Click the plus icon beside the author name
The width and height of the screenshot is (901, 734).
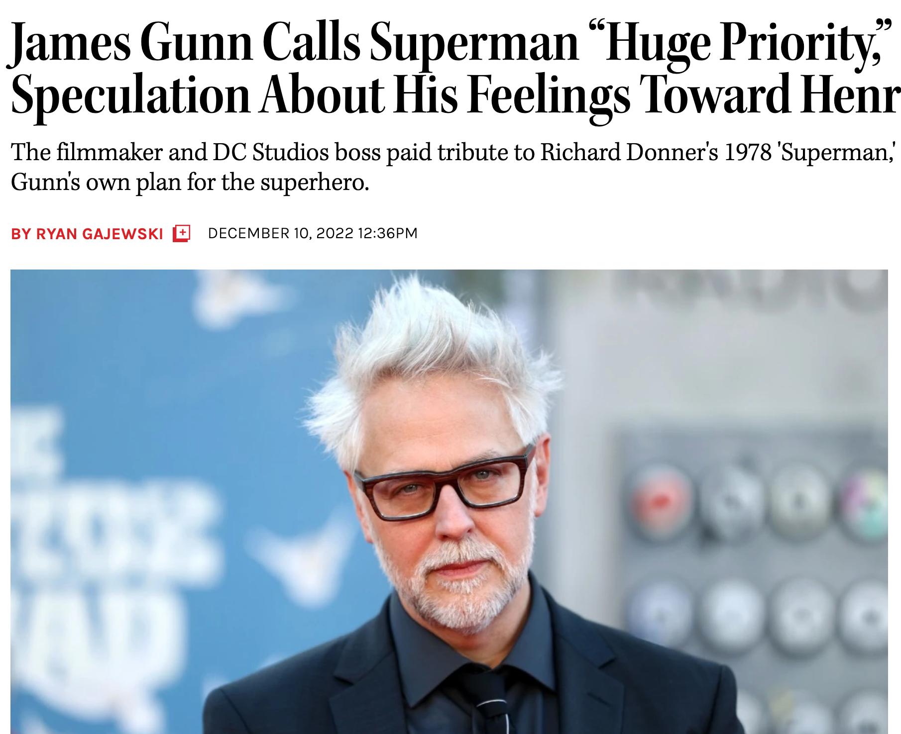(181, 233)
